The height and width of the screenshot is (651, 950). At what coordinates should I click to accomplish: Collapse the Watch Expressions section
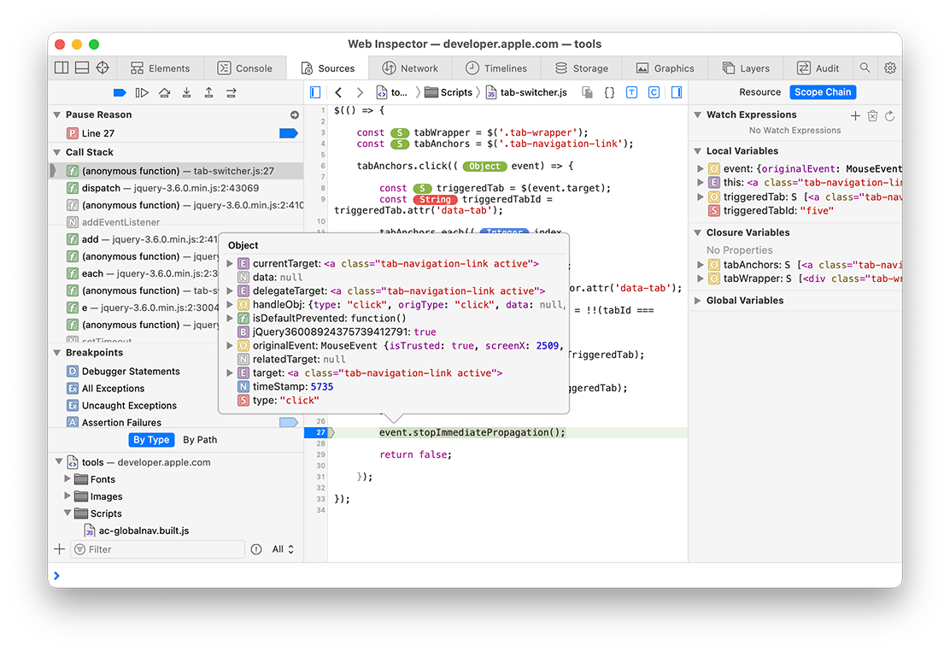click(x=697, y=114)
